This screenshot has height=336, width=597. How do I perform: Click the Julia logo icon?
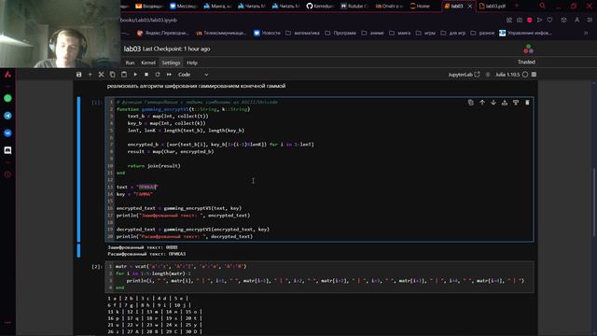(528, 49)
